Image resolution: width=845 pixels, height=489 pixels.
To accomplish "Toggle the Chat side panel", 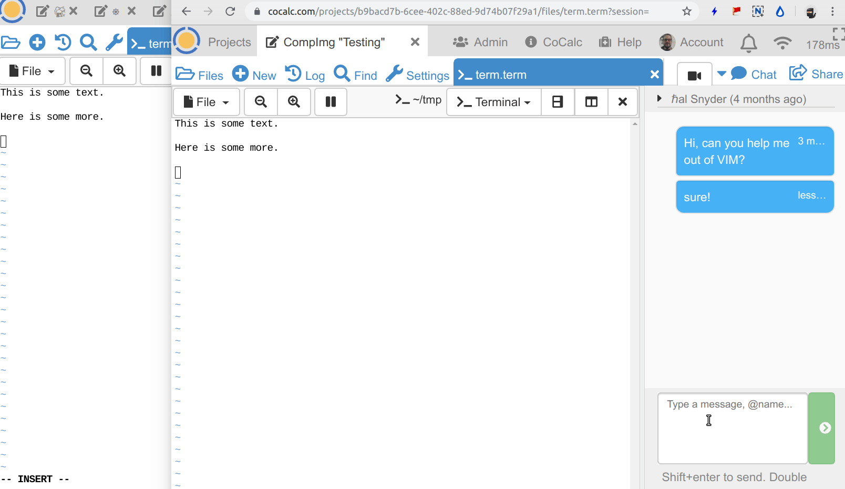I will coord(754,75).
